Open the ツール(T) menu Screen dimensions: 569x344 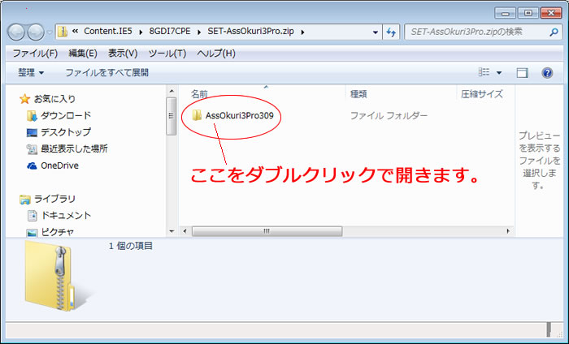tap(168, 54)
